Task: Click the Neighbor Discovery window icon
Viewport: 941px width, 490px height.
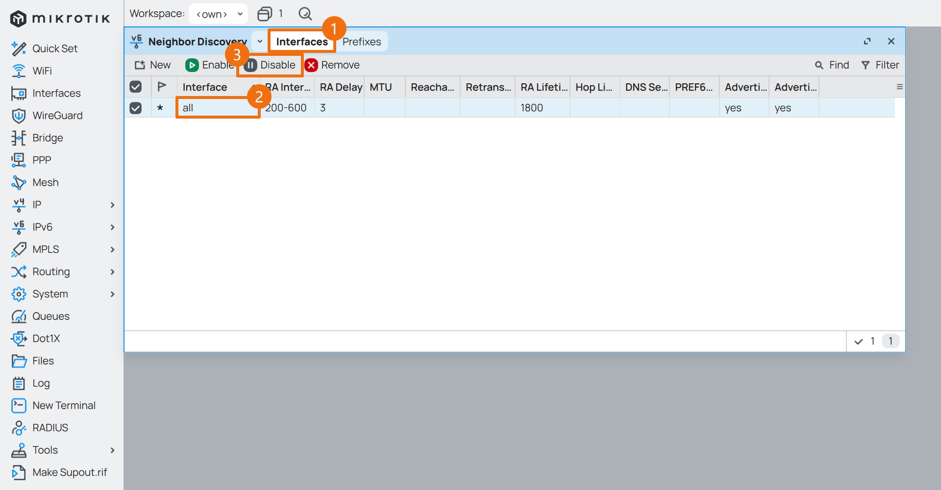Action: point(137,42)
